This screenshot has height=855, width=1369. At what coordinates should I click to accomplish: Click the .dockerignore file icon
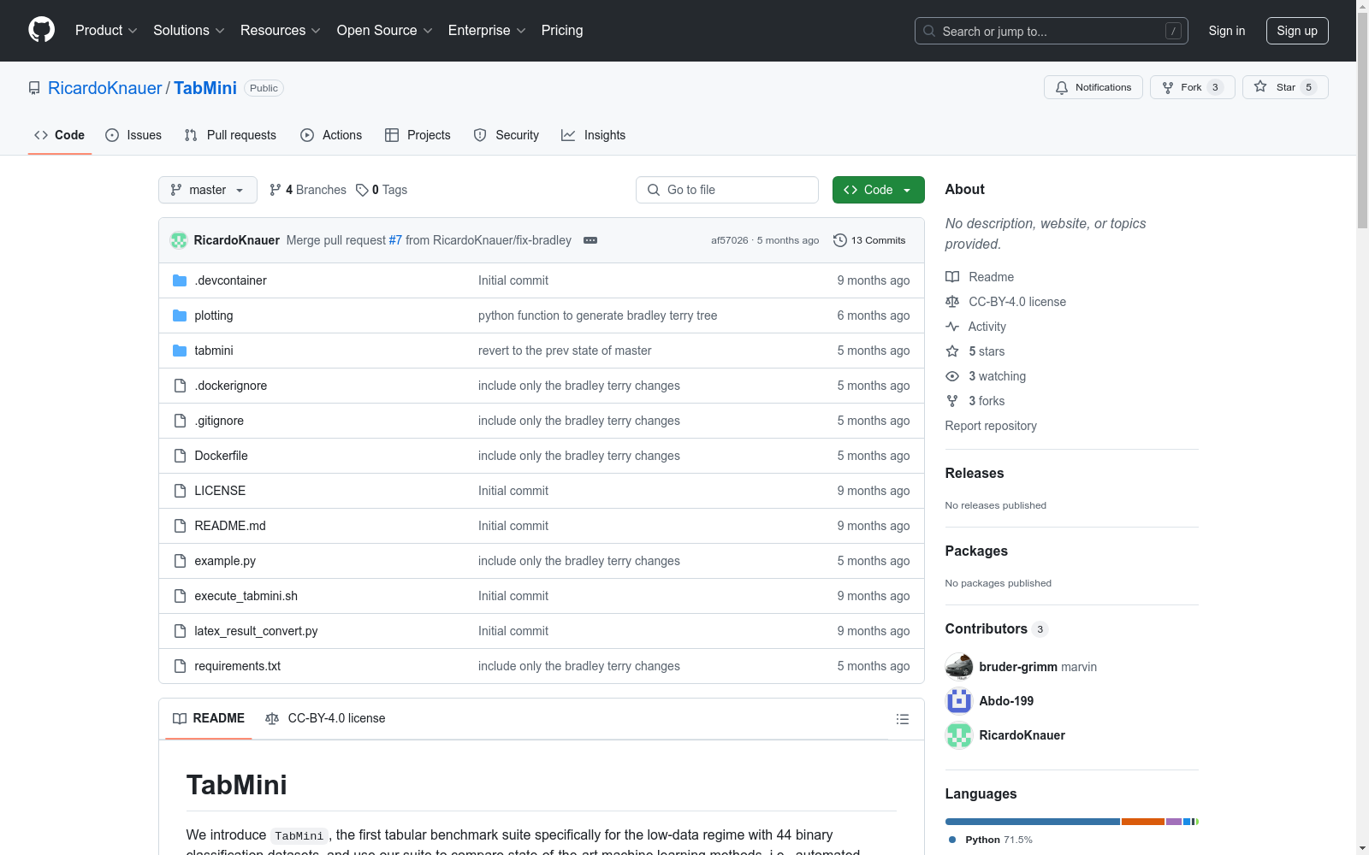pyautogui.click(x=180, y=386)
